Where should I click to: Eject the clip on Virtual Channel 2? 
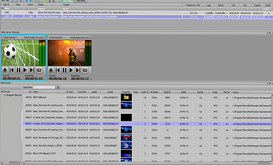(51, 70)
